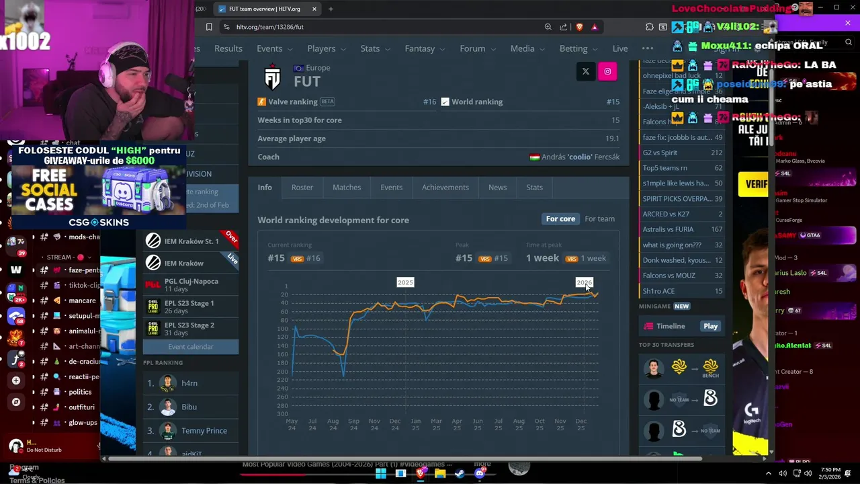Open the Discord politics channel
This screenshot has width=860, height=484.
[x=80, y=392]
